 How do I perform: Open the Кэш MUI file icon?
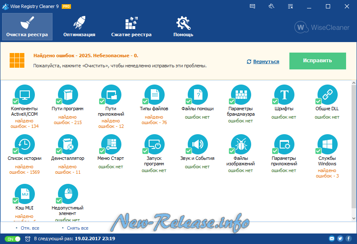(x=25, y=194)
